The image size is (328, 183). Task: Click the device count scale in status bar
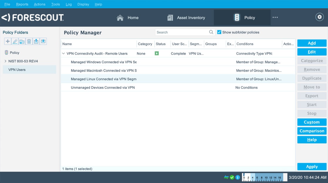[x=264, y=177]
